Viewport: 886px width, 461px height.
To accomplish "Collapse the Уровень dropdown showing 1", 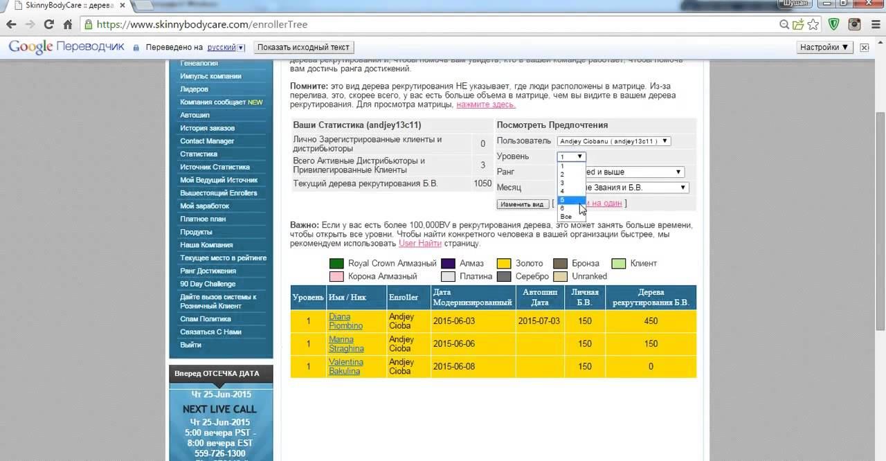I will click(572, 156).
